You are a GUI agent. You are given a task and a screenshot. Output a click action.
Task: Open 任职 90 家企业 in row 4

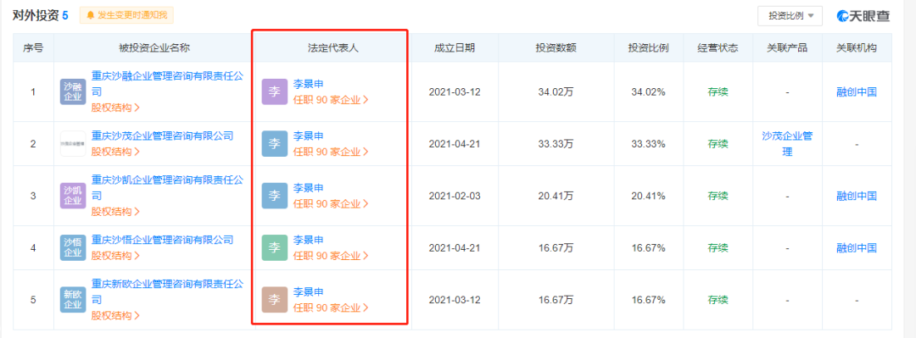point(331,256)
